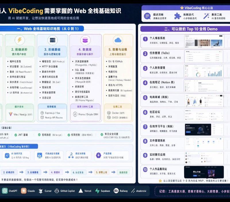The height and width of the screenshot is (202, 230).
Task: Click the 常用 ORM/工具 section header
Action: coord(85,107)
